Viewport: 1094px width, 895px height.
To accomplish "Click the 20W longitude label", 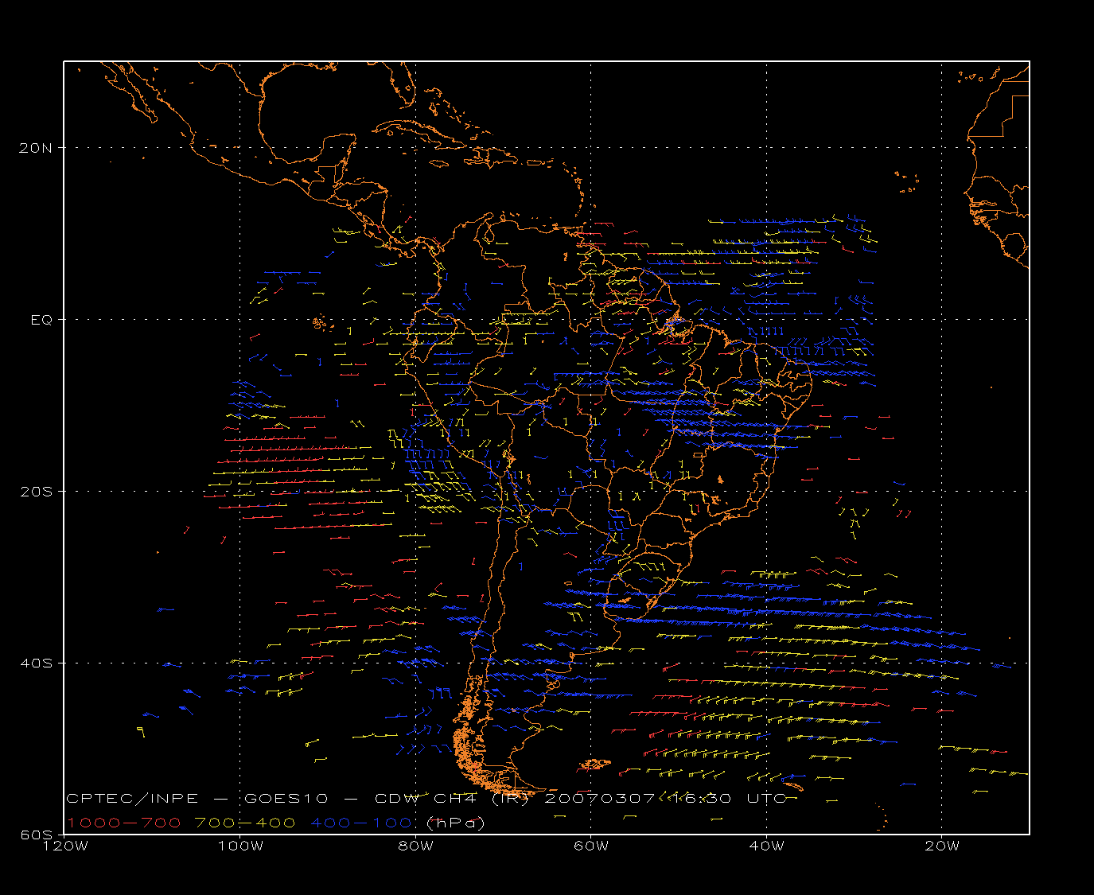I will click(x=941, y=846).
